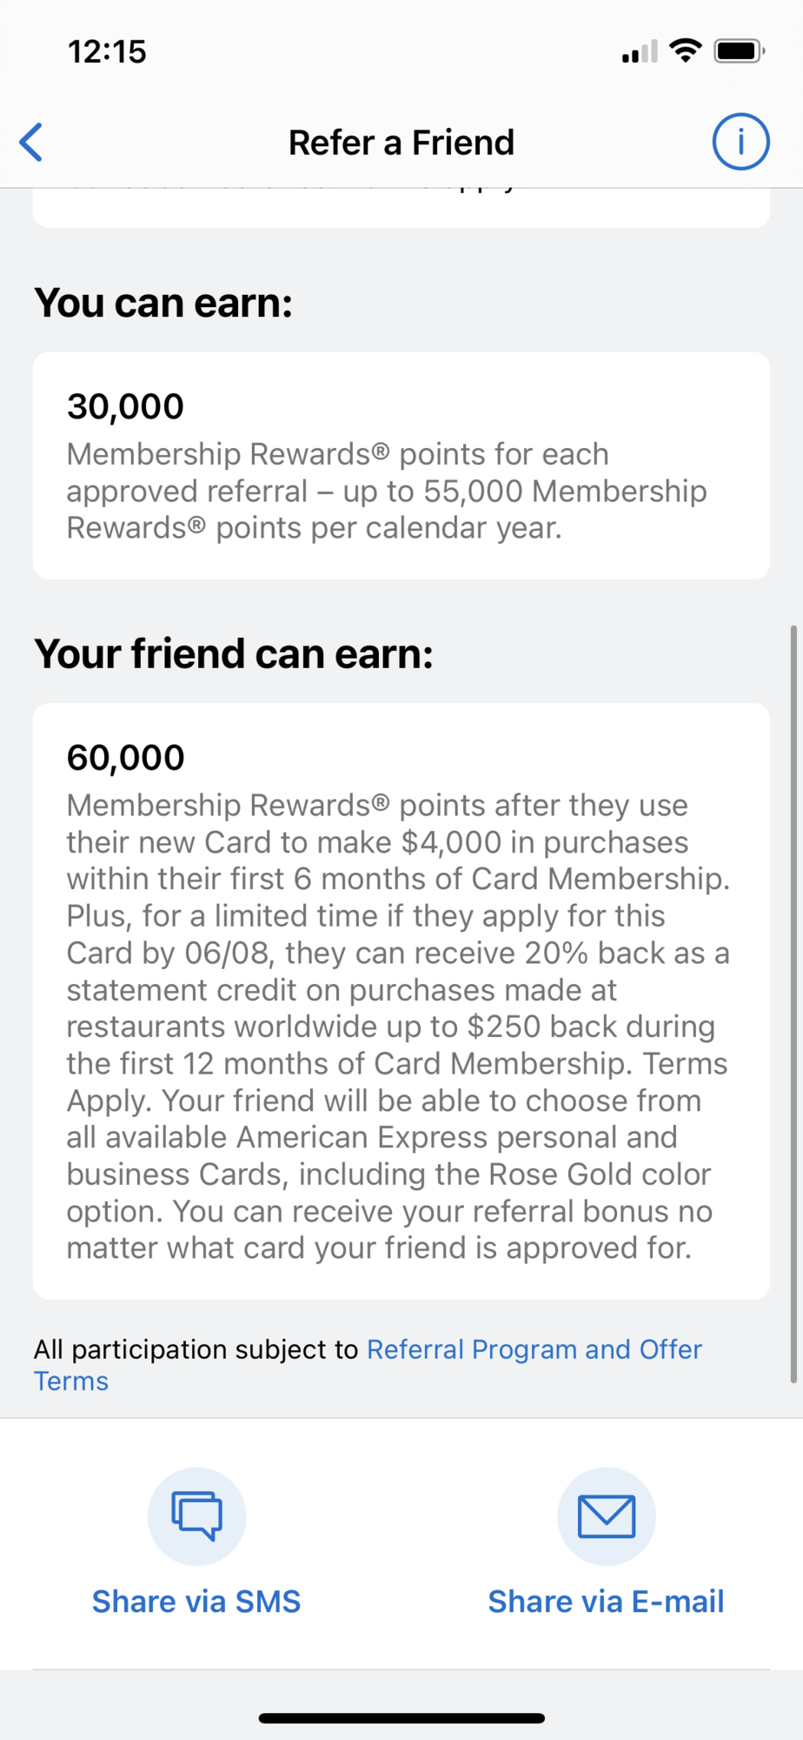Tap the 60,000 points heading
The width and height of the screenshot is (803, 1740).
(x=126, y=758)
